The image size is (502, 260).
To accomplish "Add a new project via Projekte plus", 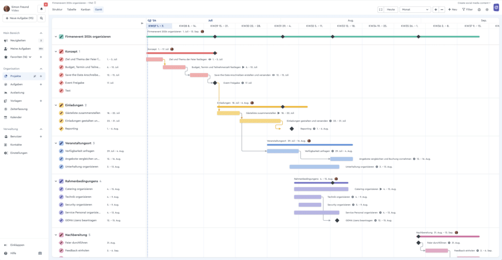I will 41,76.
